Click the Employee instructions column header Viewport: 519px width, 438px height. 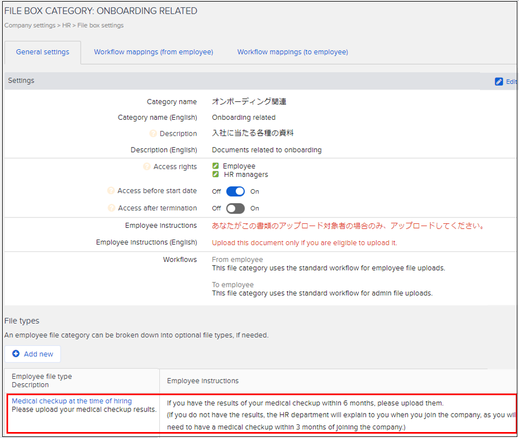tap(203, 381)
